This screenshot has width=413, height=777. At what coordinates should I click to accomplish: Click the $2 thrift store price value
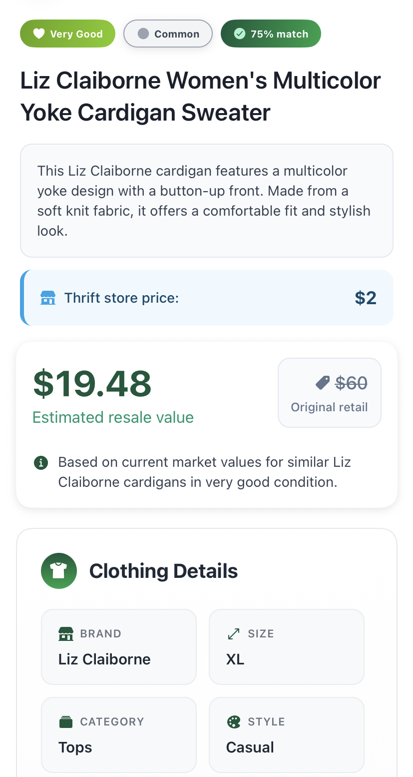click(365, 298)
